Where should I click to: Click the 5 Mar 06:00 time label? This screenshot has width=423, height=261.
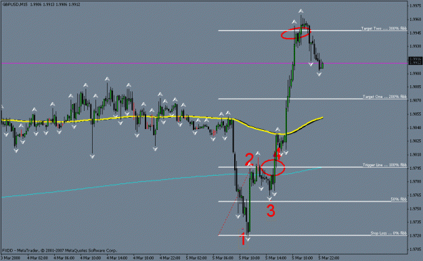click(x=223, y=258)
